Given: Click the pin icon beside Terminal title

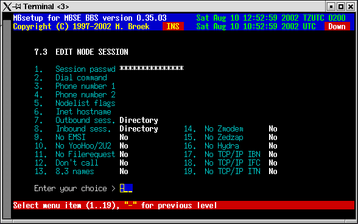Looking at the screenshot, I should pyautogui.click(x=16, y=7).
